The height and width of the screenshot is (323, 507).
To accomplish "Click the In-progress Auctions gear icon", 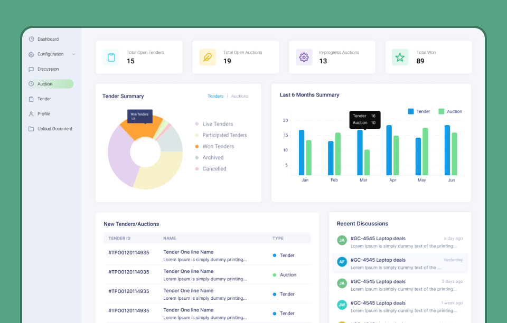I will 304,57.
